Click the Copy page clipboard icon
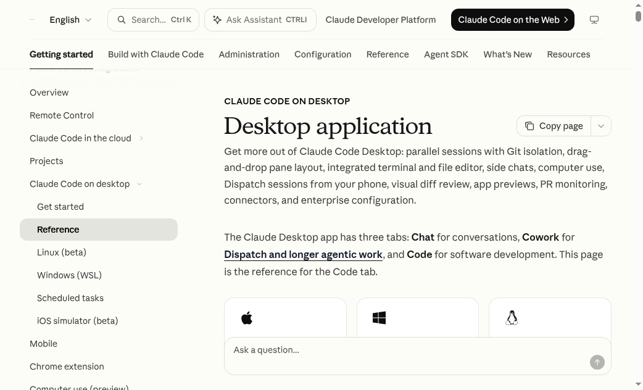 pos(529,126)
